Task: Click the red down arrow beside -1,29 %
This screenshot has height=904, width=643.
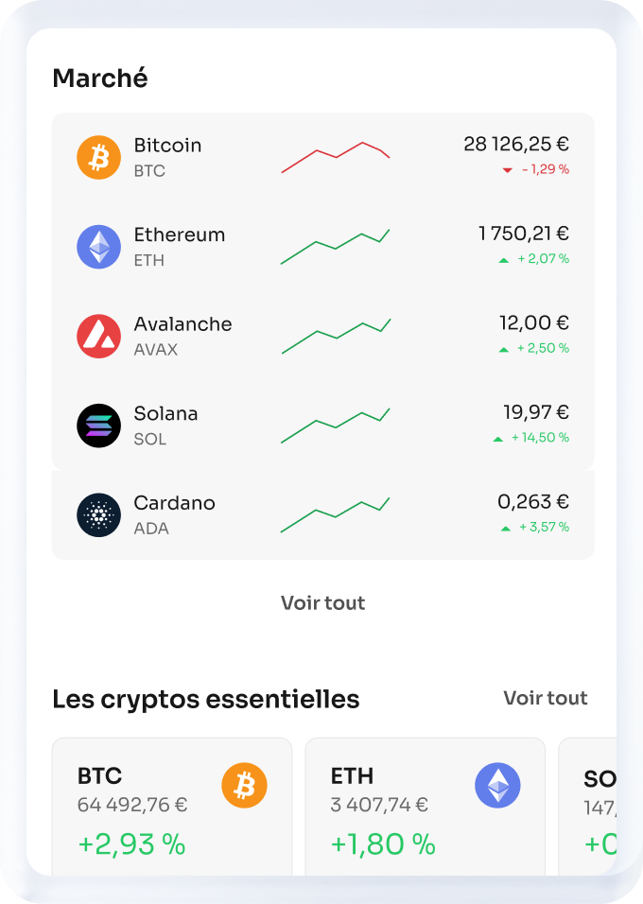Action: [508, 170]
